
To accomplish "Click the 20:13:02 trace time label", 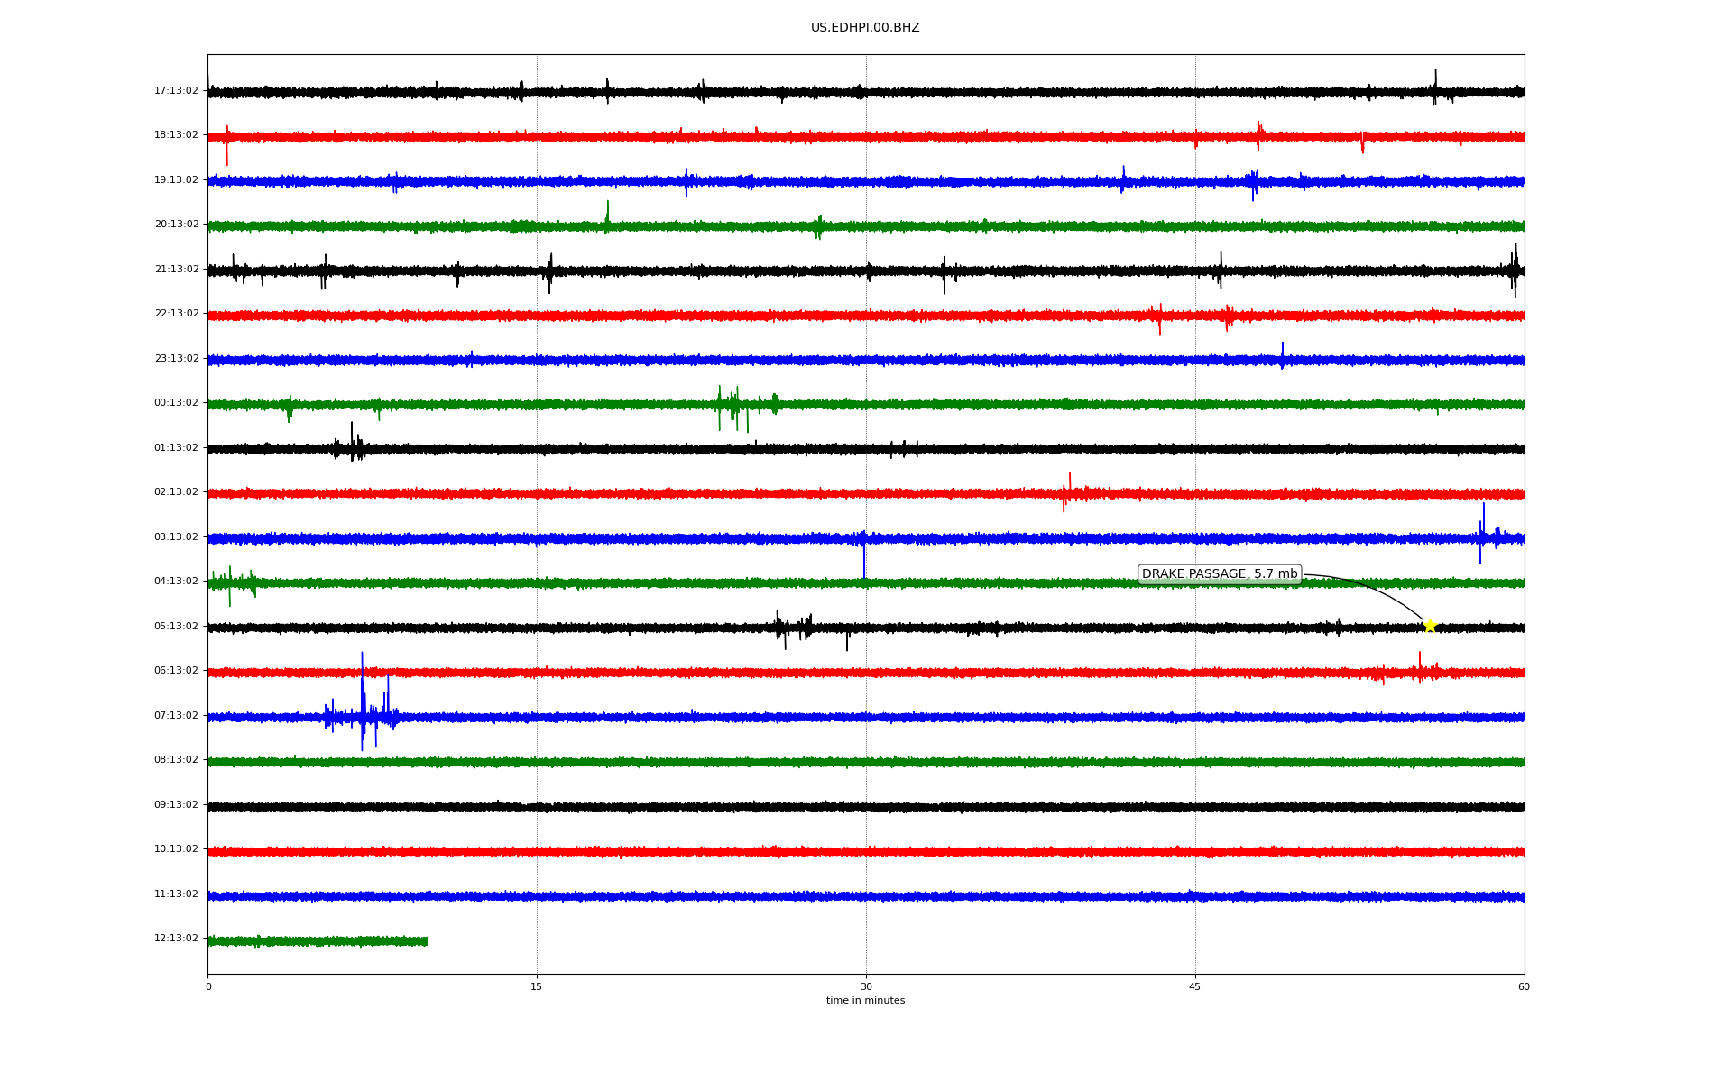I will 176,225.
